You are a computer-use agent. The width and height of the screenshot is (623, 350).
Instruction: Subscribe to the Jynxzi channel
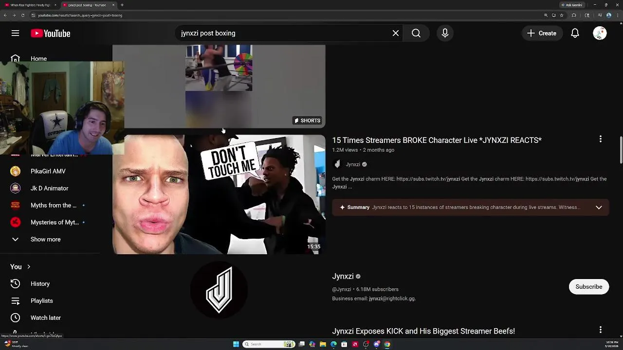589,286
